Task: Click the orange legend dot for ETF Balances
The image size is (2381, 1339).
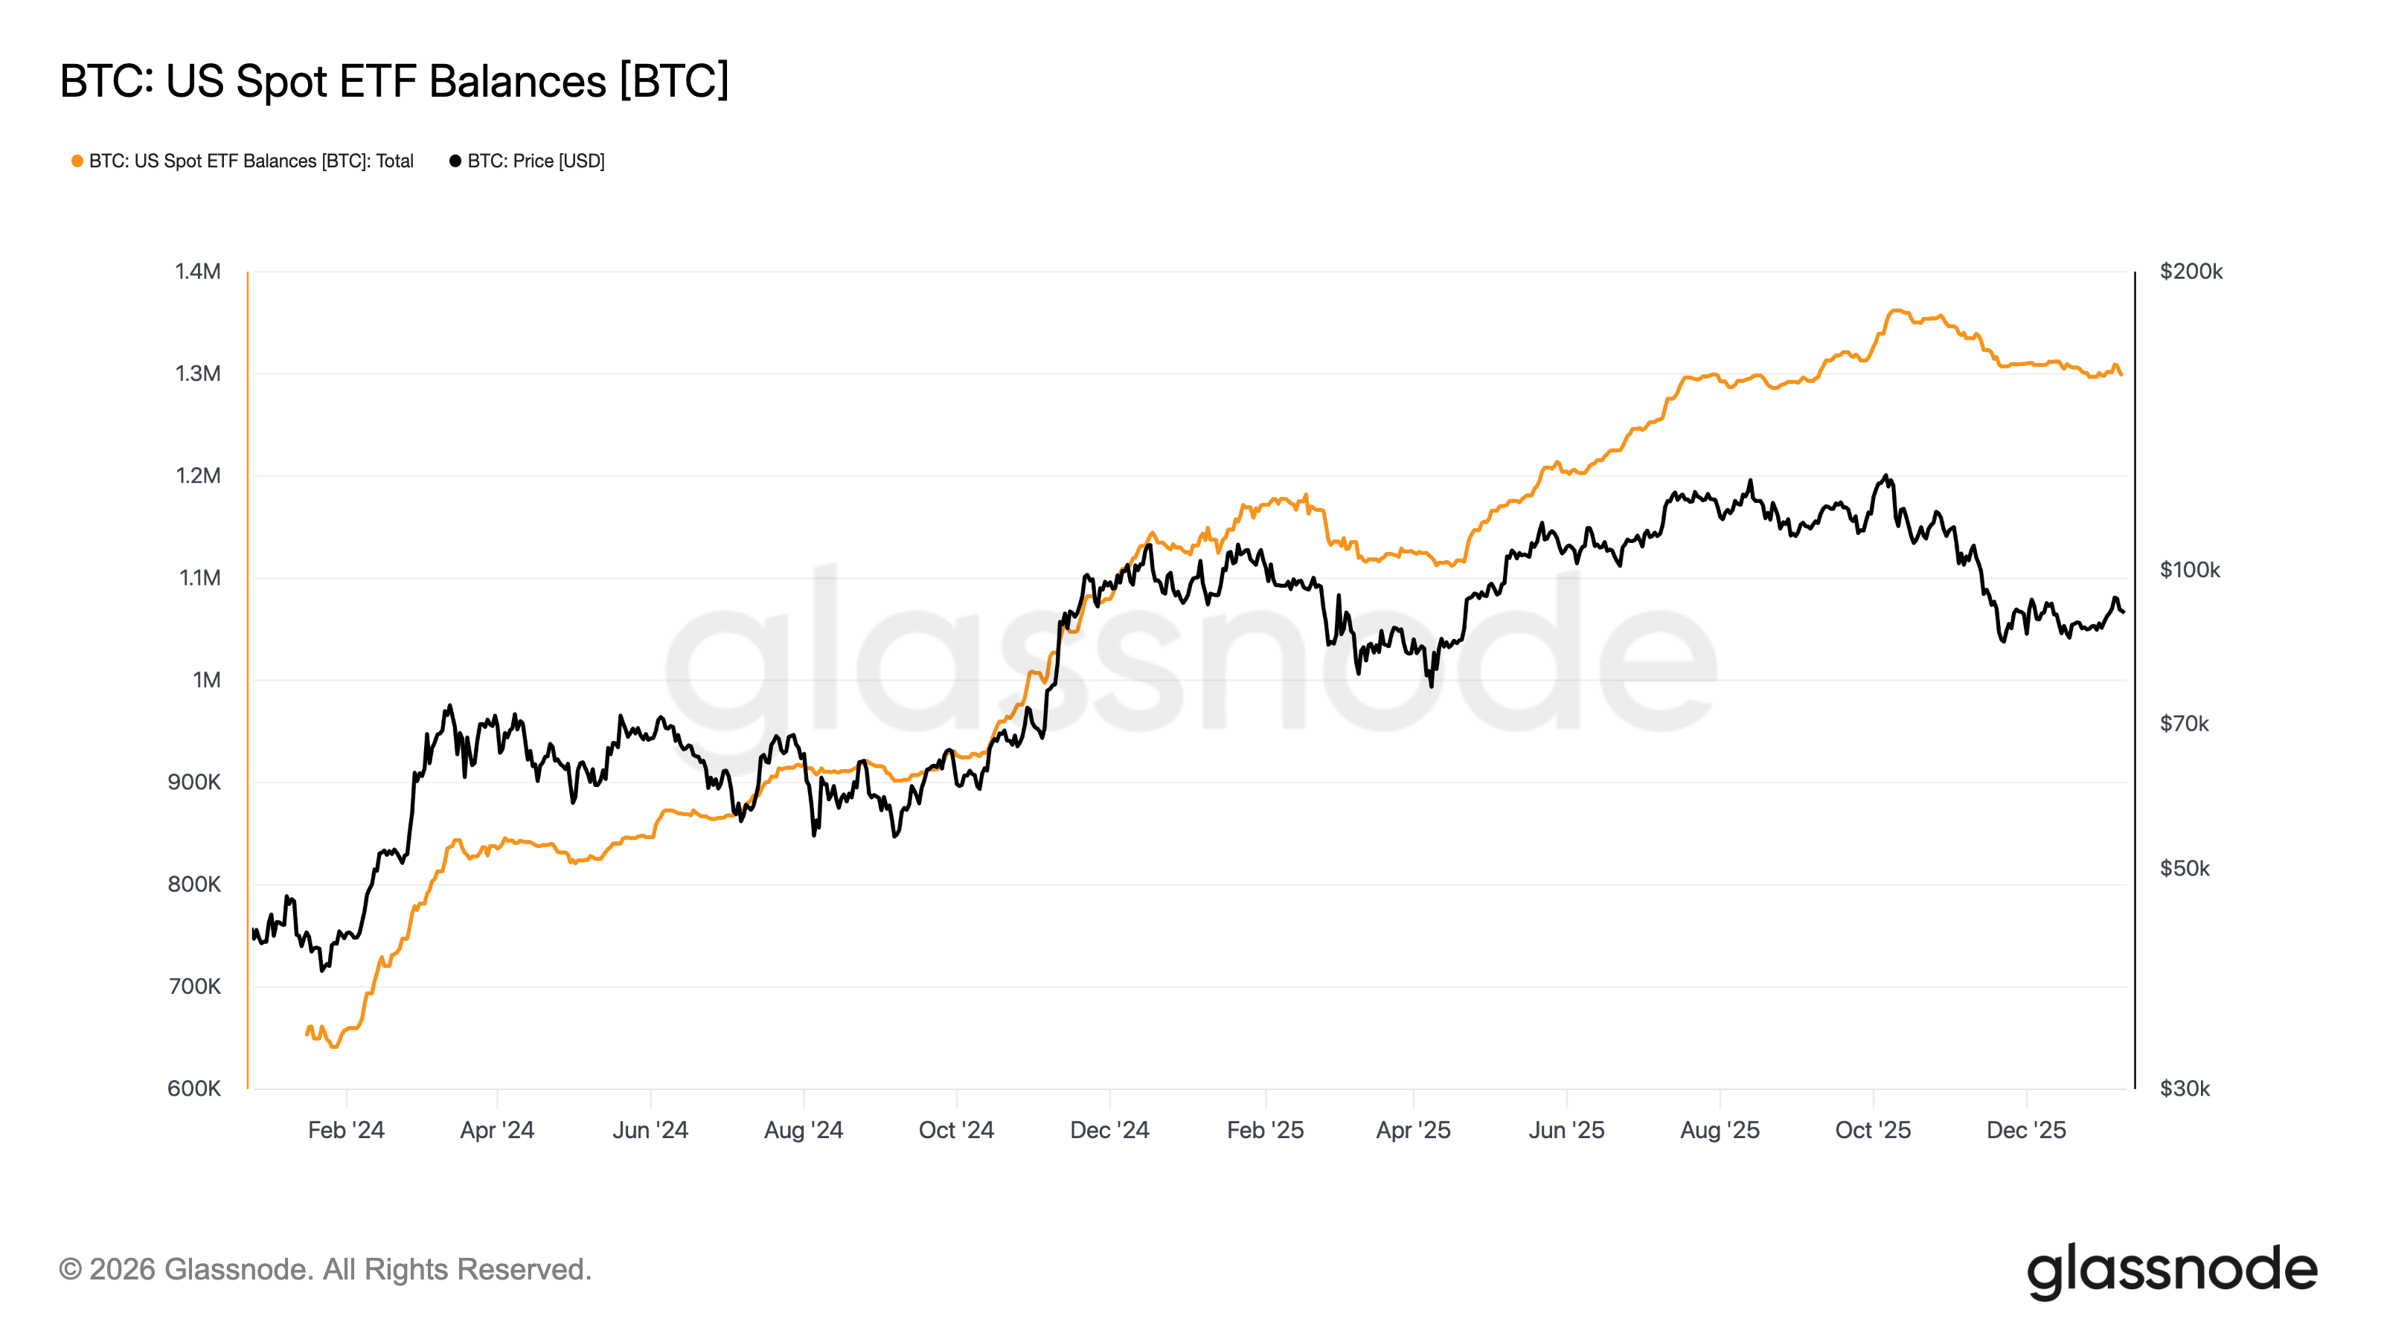Action: click(77, 161)
